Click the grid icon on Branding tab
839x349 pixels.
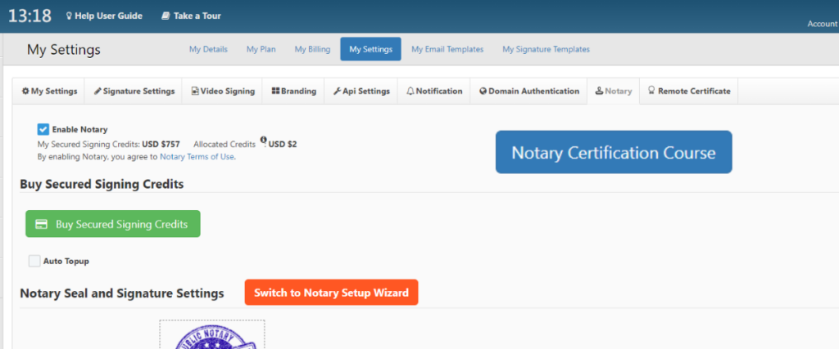(x=275, y=92)
